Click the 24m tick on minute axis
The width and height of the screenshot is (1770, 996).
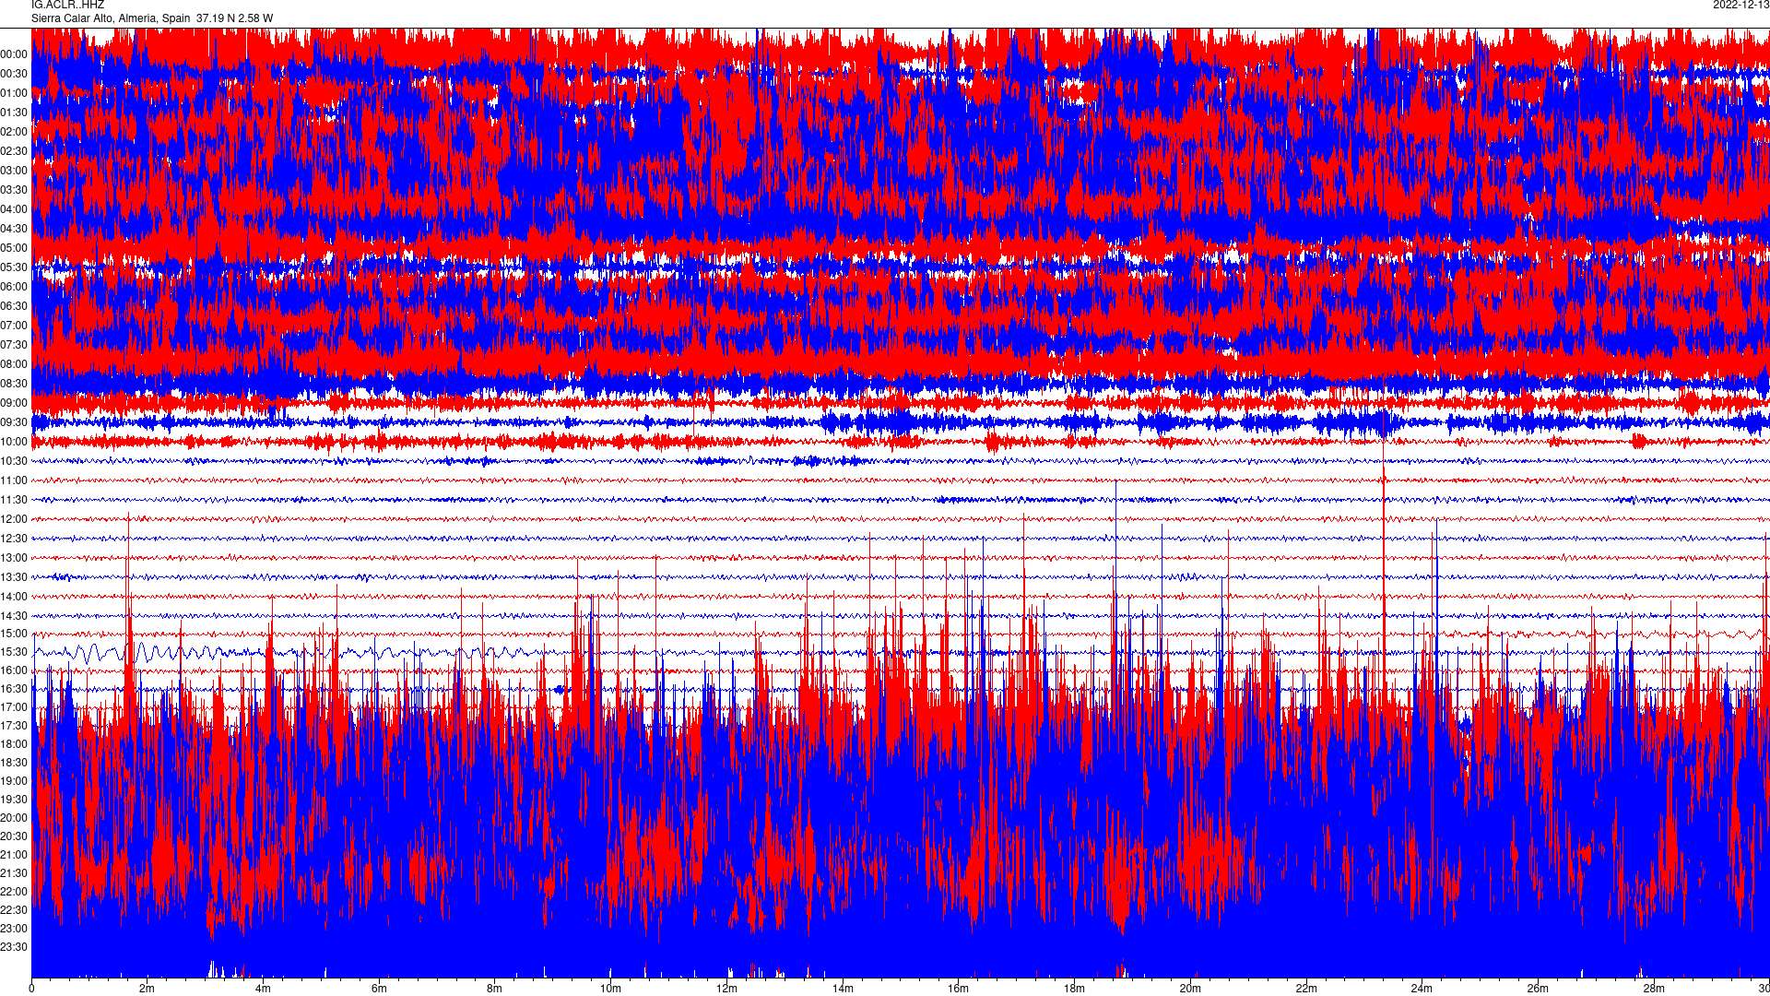(1422, 989)
